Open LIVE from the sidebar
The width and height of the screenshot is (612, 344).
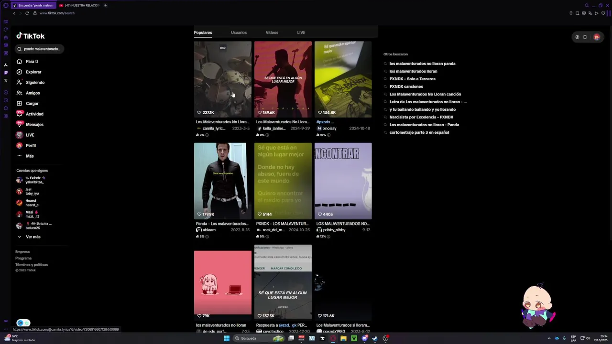pyautogui.click(x=25, y=135)
